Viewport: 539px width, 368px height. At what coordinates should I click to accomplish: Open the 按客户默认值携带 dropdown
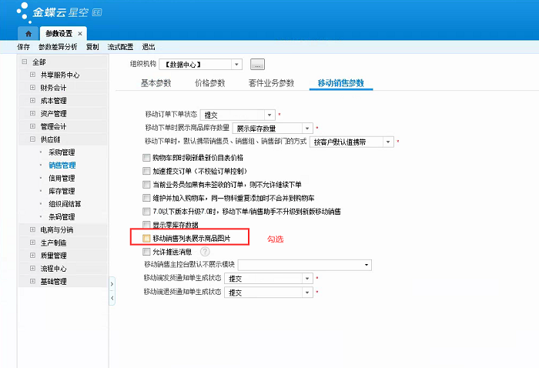pyautogui.click(x=388, y=142)
